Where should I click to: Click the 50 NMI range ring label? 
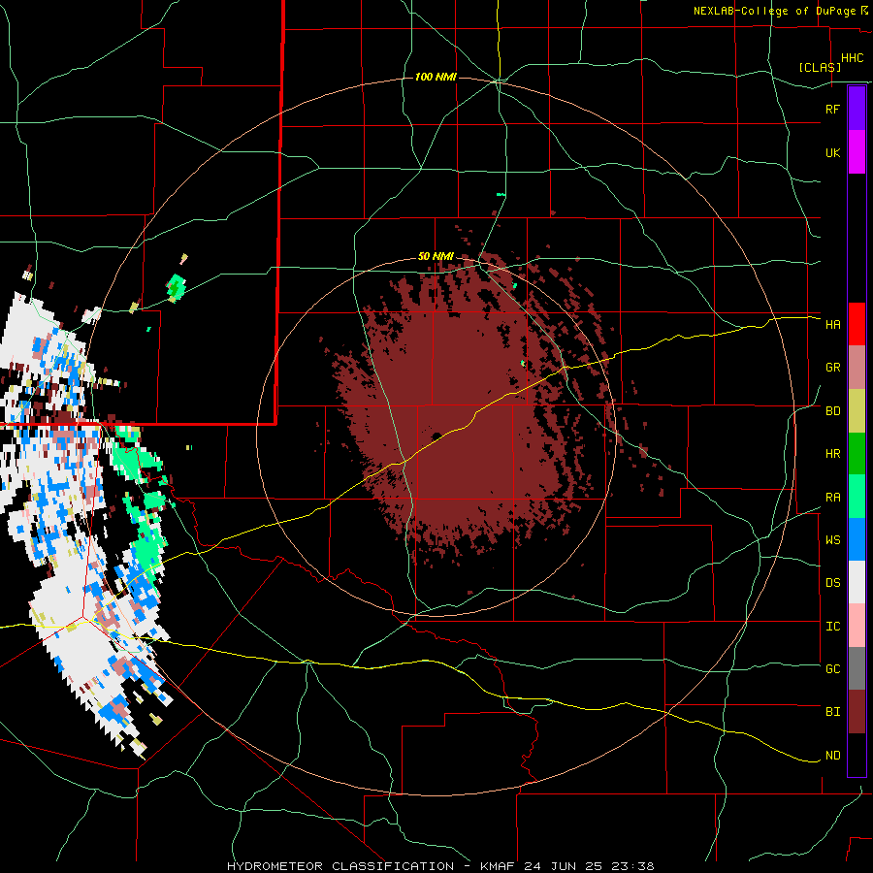(436, 257)
